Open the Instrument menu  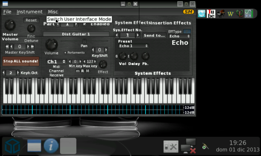click(30, 12)
